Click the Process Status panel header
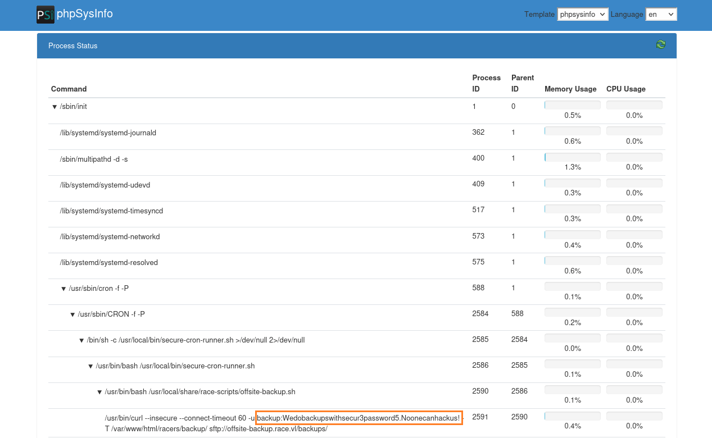 click(357, 45)
